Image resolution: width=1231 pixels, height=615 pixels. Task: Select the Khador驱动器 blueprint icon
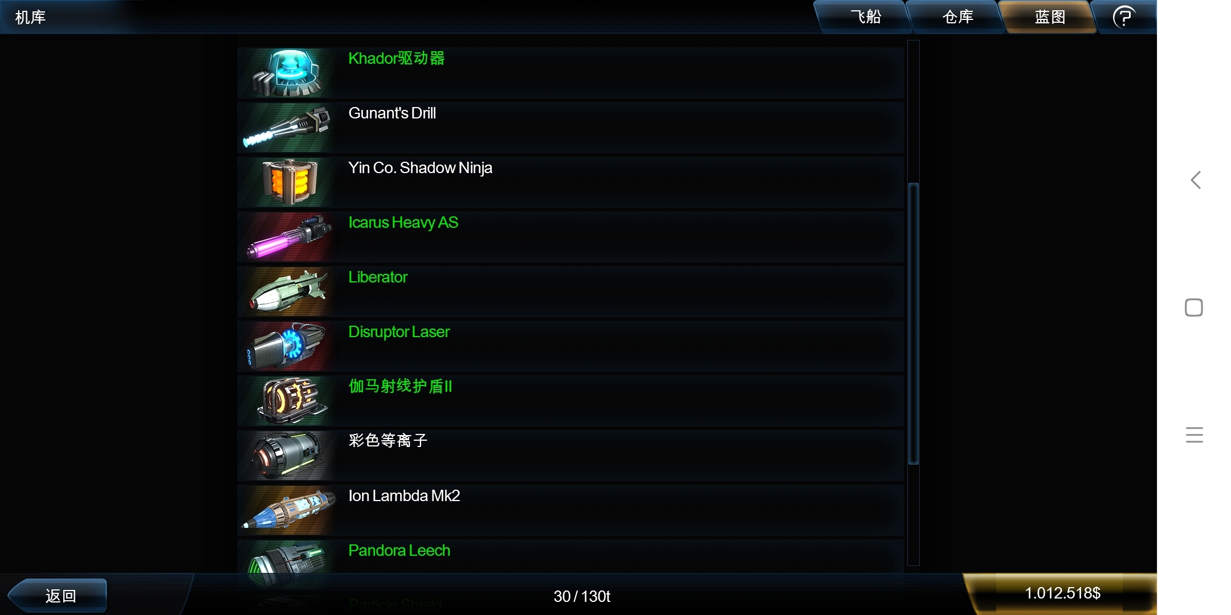coord(286,73)
